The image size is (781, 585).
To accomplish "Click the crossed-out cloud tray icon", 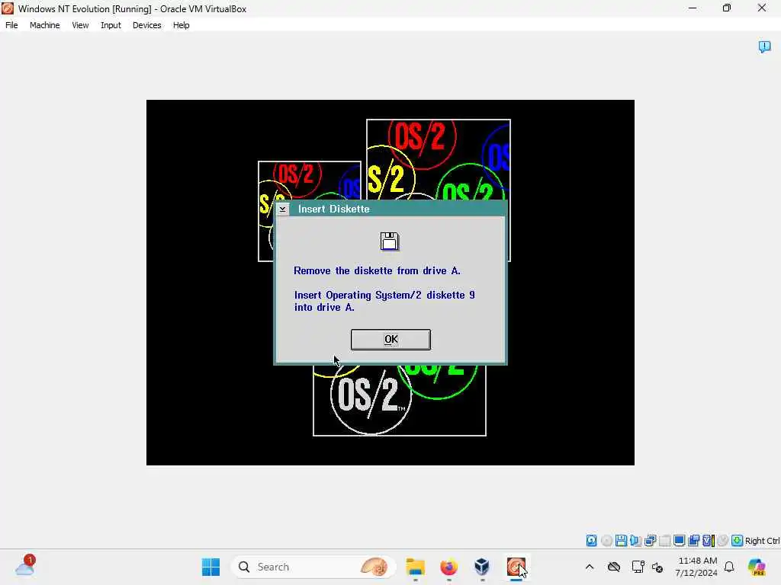I will (x=614, y=567).
